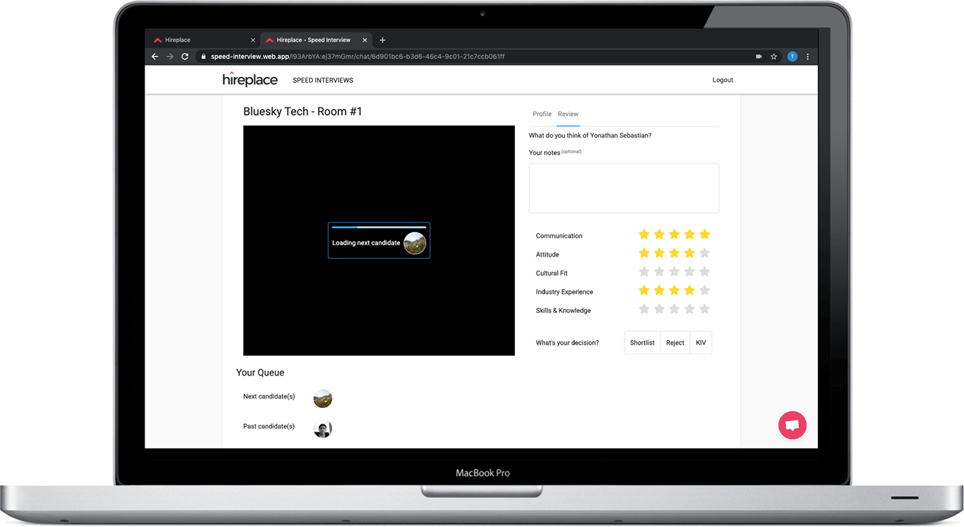The width and height of the screenshot is (964, 527).
Task: Reload the page with the refresh icon
Action: coord(185,56)
